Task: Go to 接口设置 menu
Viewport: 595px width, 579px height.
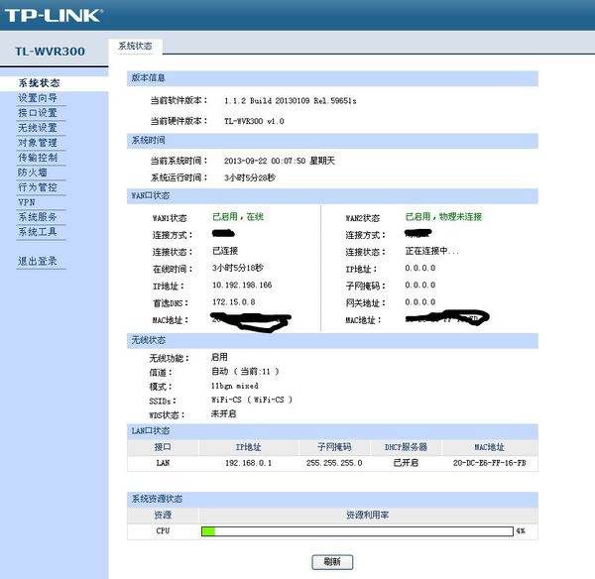Action: pos(38,113)
